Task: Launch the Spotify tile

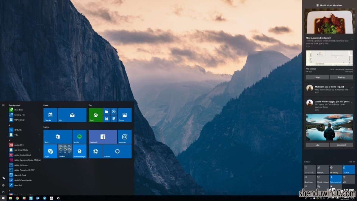Action: coord(79,137)
